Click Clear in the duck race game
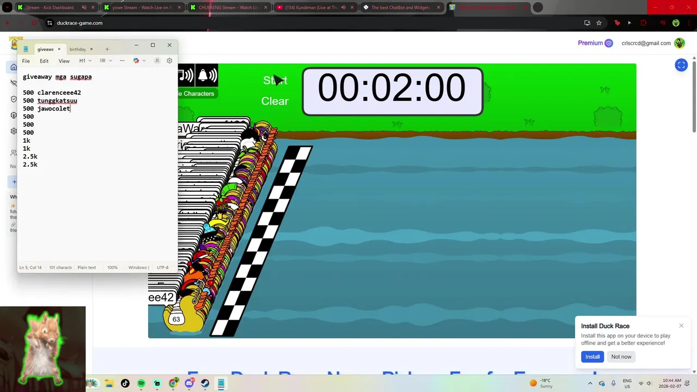The image size is (697, 392). pos(275,101)
